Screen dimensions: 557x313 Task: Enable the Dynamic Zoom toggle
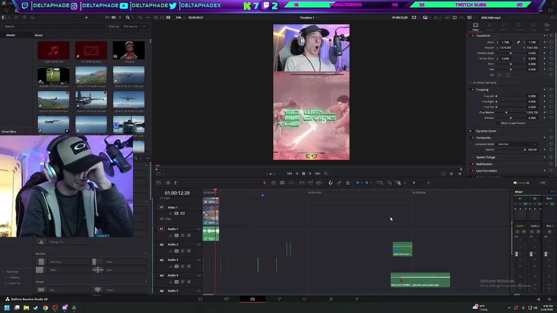click(470, 131)
